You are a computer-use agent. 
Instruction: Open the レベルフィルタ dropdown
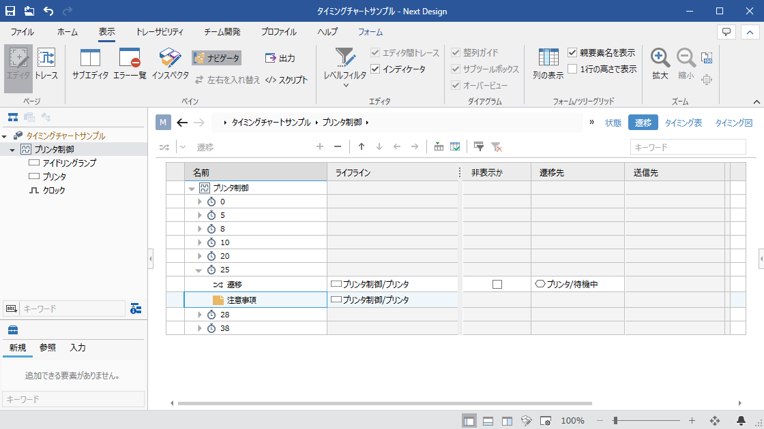[x=345, y=68]
